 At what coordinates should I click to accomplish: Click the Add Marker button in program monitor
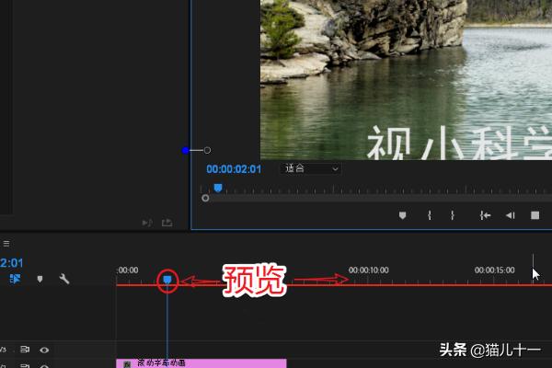[402, 215]
